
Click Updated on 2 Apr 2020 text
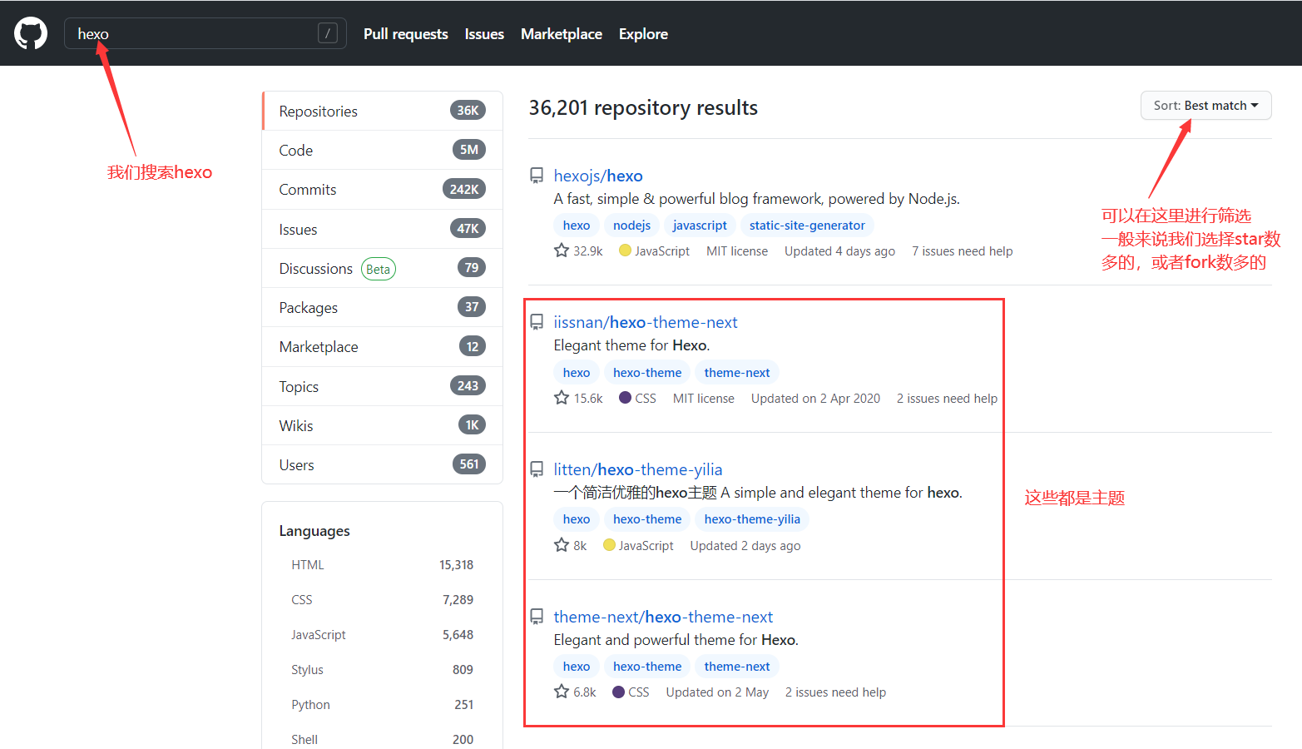click(x=815, y=399)
